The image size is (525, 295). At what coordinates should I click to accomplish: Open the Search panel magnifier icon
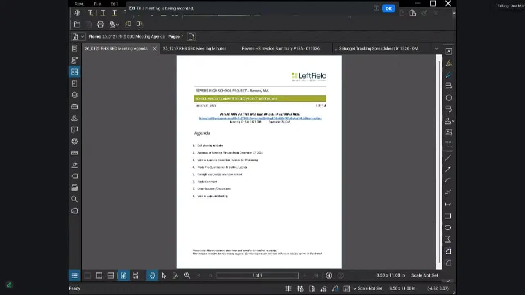click(74, 199)
